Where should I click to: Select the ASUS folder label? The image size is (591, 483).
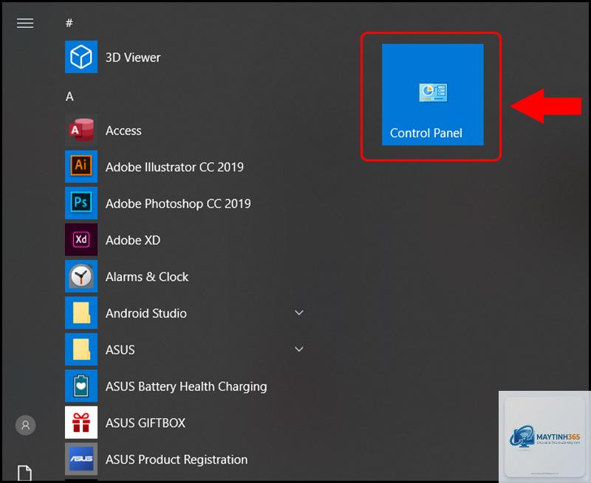[x=120, y=350]
